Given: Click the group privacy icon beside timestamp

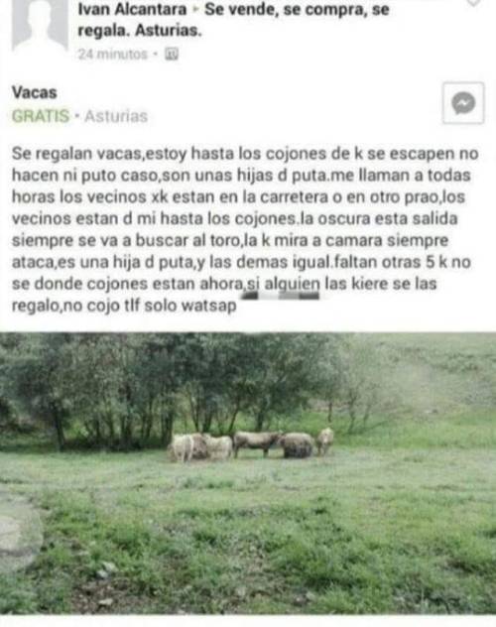Looking at the screenshot, I should [x=172, y=54].
